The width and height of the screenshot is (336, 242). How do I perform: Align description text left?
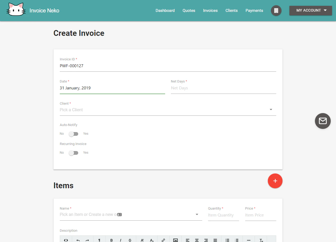coord(187,240)
